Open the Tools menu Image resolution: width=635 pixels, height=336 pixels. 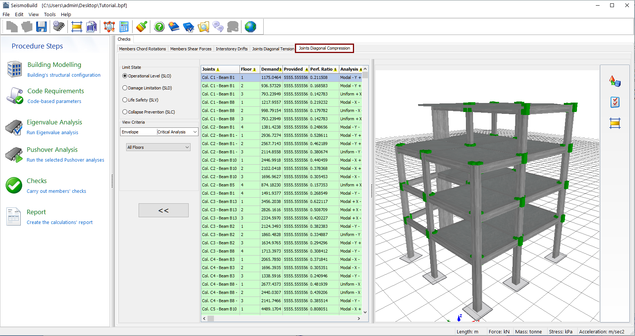[x=50, y=15]
